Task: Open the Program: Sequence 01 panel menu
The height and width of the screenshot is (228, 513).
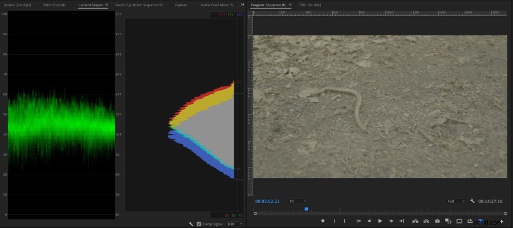Action: tap(290, 5)
